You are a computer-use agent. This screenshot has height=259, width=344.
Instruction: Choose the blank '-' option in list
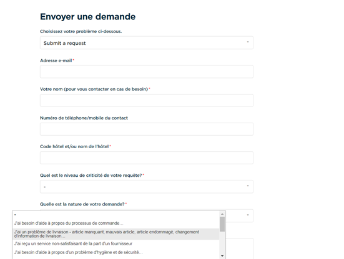pyautogui.click(x=116, y=215)
